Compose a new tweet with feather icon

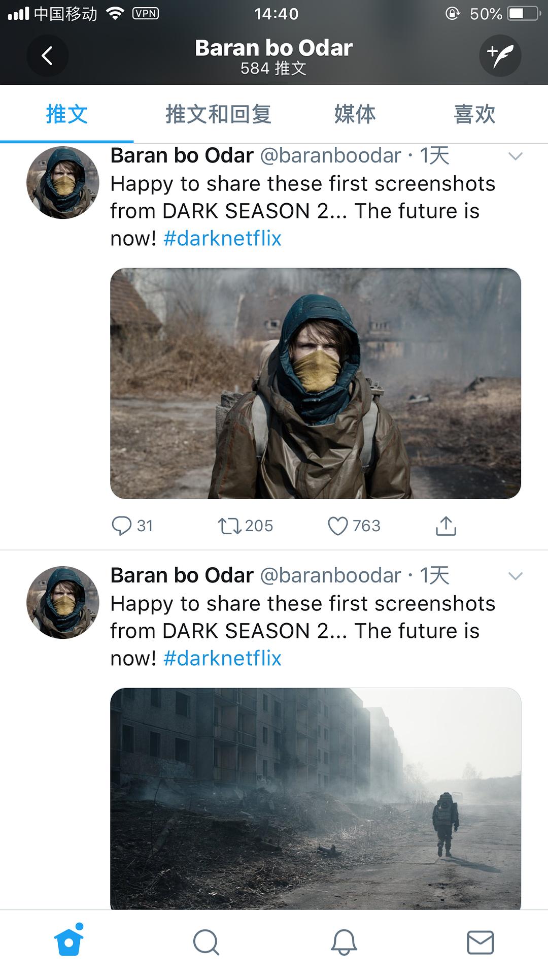(500, 55)
